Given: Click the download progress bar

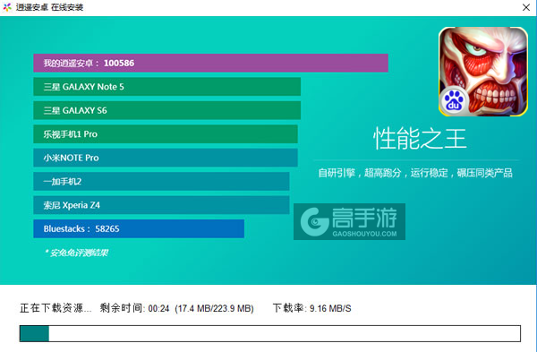Looking at the screenshot, I should click(270, 333).
